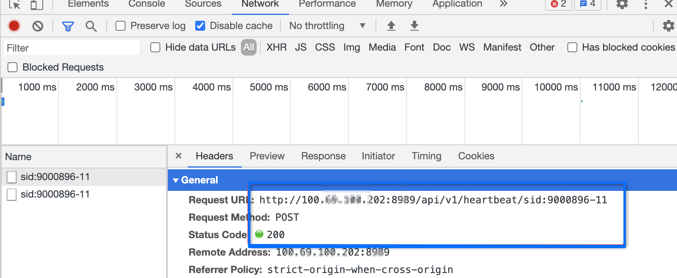The height and width of the screenshot is (278, 677).
Task: Export HAR file with download arrow
Action: point(414,26)
